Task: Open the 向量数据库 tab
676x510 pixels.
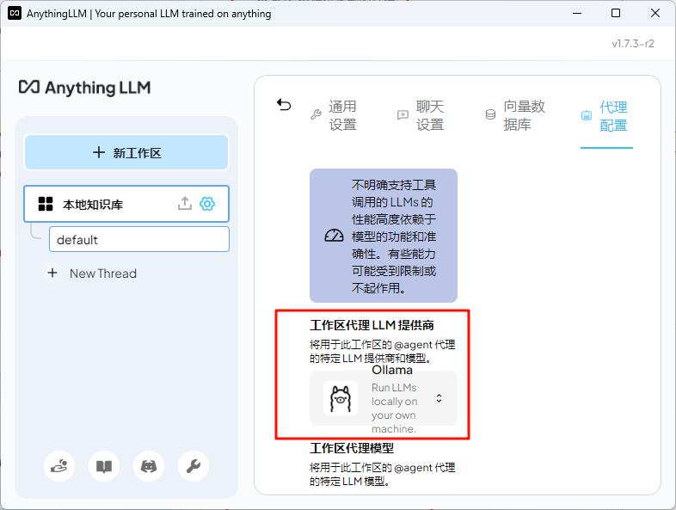Action: click(515, 115)
